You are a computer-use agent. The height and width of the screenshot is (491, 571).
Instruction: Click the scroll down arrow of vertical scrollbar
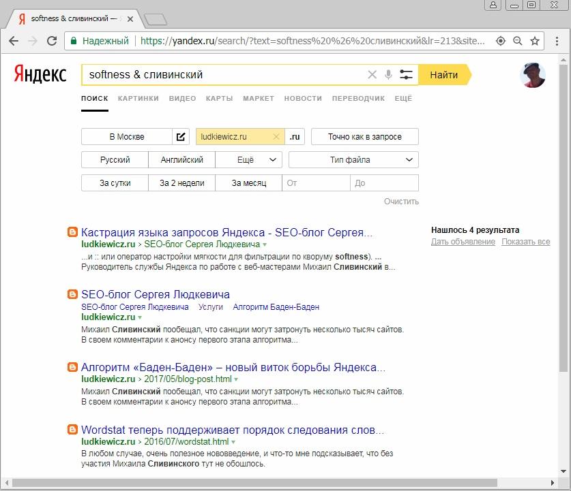tap(563, 471)
